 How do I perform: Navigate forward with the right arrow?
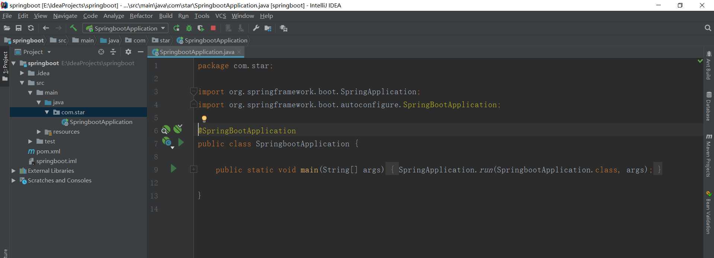tap(58, 28)
